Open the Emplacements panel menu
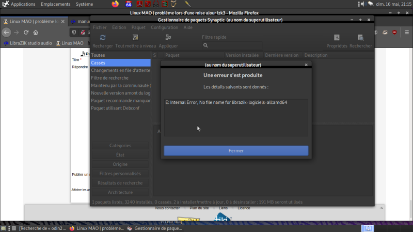Viewport: 413px width, 232px height. (55, 4)
